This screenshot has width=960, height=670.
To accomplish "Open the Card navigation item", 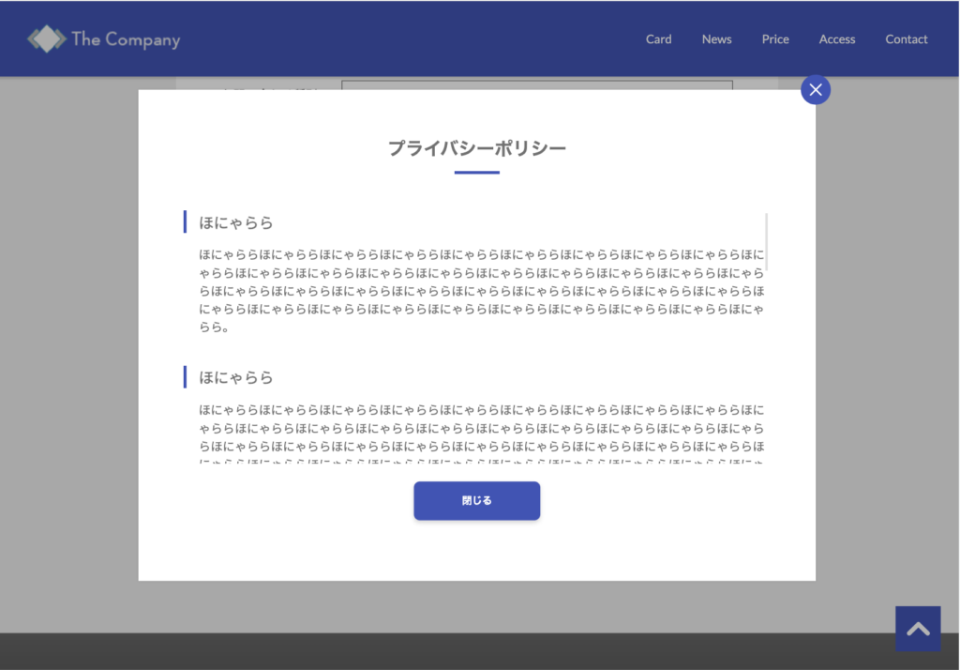I will tap(658, 39).
